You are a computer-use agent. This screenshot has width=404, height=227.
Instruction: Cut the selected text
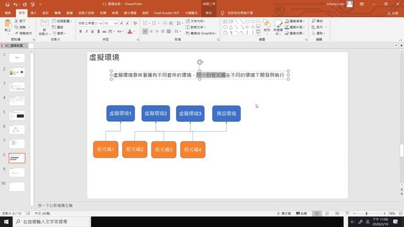coord(20,21)
